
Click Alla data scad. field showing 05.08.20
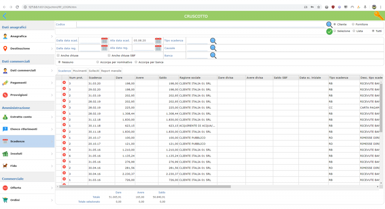point(143,41)
